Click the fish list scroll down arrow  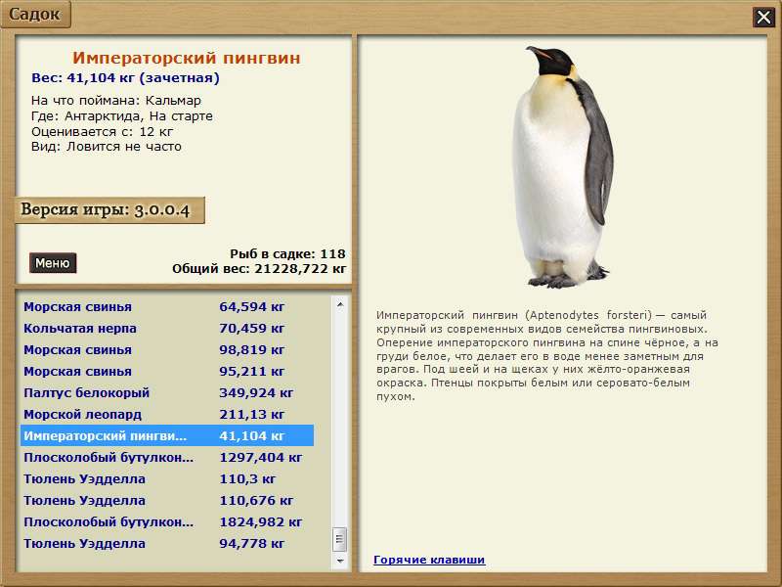click(340, 562)
